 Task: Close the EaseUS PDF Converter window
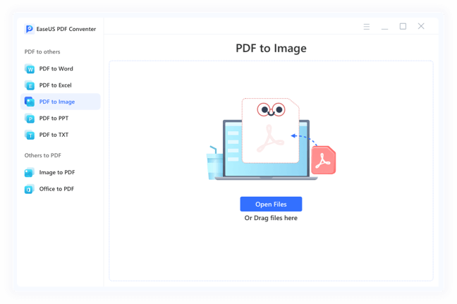(421, 27)
